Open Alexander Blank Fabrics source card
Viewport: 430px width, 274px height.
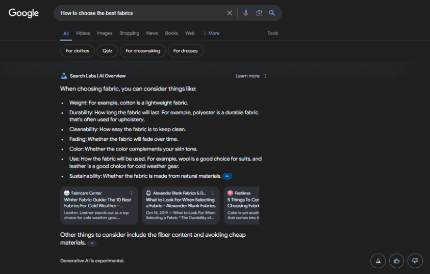point(180,205)
